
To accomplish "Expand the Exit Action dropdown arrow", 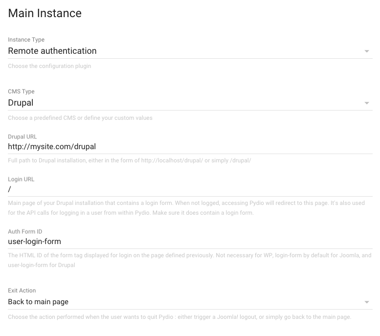I will 367,302.
